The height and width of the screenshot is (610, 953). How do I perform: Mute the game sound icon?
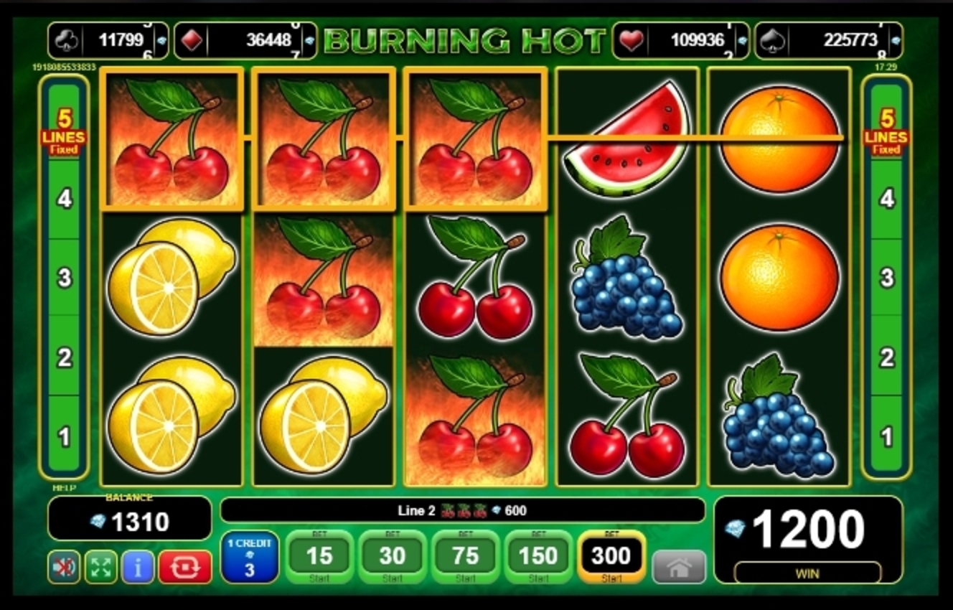[64, 567]
